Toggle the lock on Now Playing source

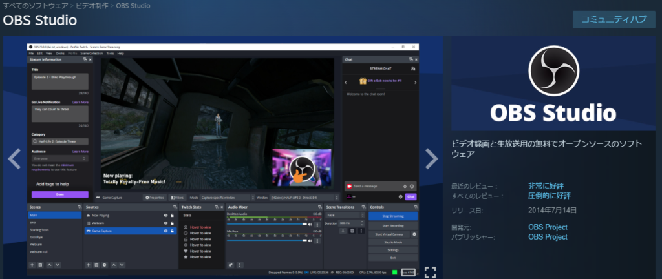click(172, 215)
